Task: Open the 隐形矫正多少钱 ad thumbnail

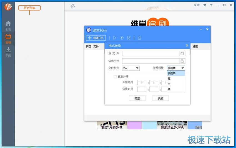Action: 172,125
